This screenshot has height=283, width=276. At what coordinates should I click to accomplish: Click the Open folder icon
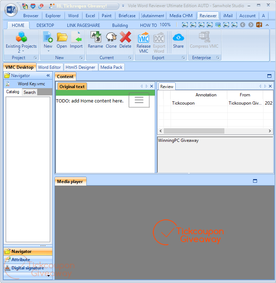62,37
